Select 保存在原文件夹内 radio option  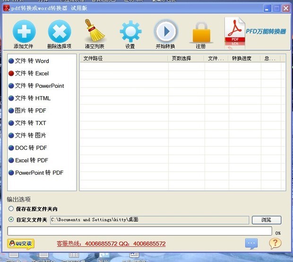pos(11,209)
